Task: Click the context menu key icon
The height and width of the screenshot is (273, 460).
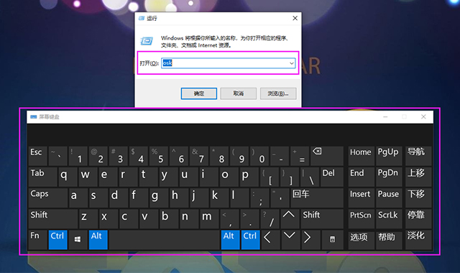Action: [x=332, y=239]
